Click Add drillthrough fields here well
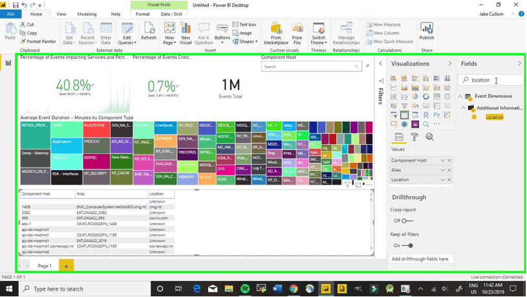Viewport: 527px width, 297px height. pyautogui.click(x=420, y=259)
